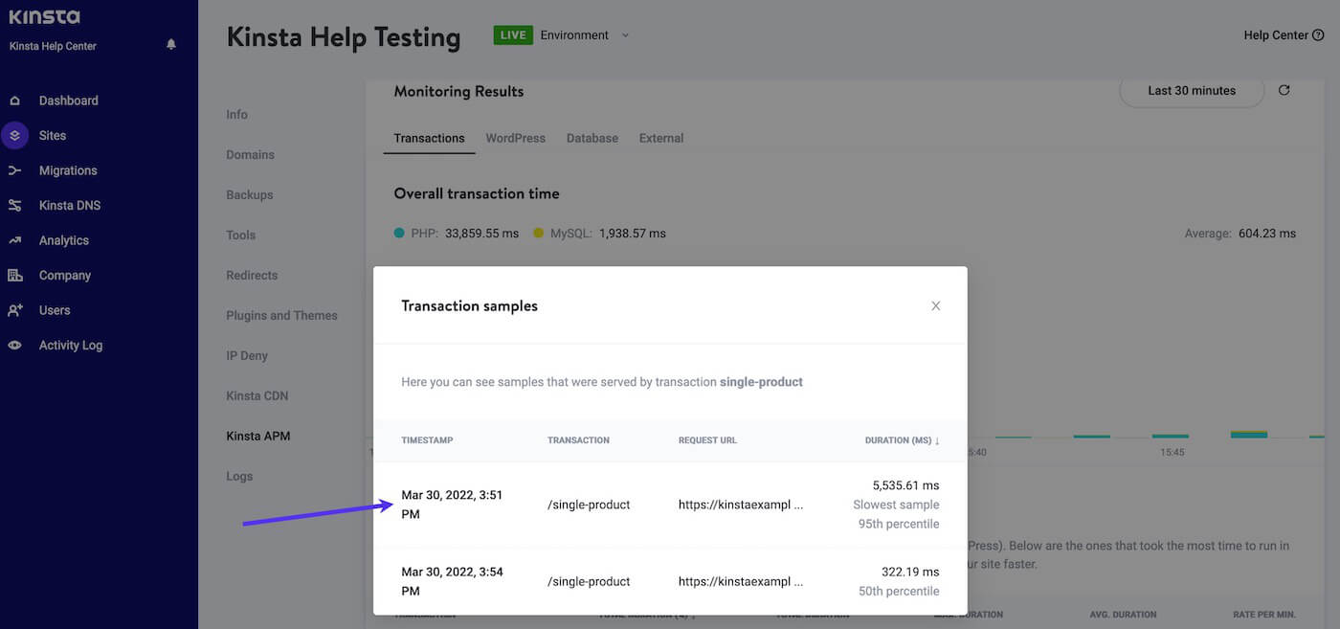Open the Logs section
The width and height of the screenshot is (1340, 629).
click(x=239, y=477)
